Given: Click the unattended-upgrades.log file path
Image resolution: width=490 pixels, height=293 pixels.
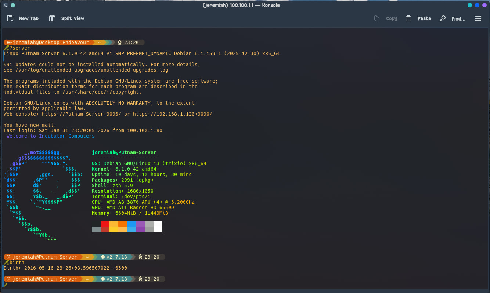Looking at the screenshot, I should point(91,70).
